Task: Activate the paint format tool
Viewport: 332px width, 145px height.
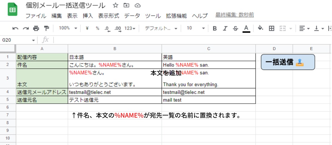Action: click(47, 28)
